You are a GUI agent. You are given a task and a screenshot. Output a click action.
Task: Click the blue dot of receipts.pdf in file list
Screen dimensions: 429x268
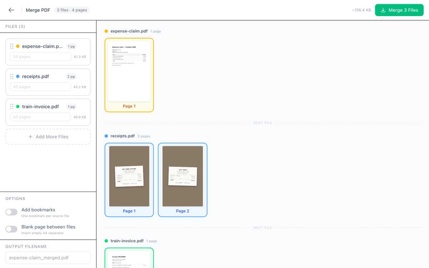[18, 76]
